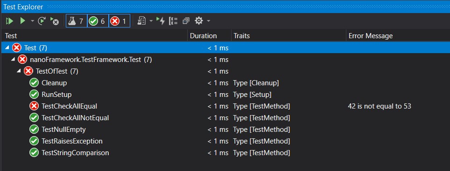Toggle the failed tests filter showing 1
450x171 pixels.
[119, 21]
